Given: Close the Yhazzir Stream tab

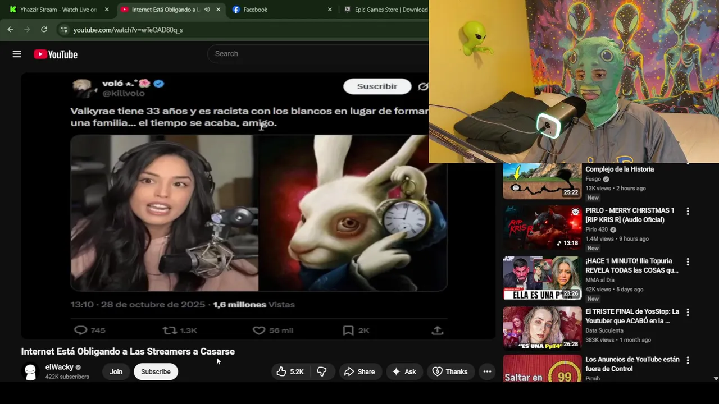Looking at the screenshot, I should [107, 10].
